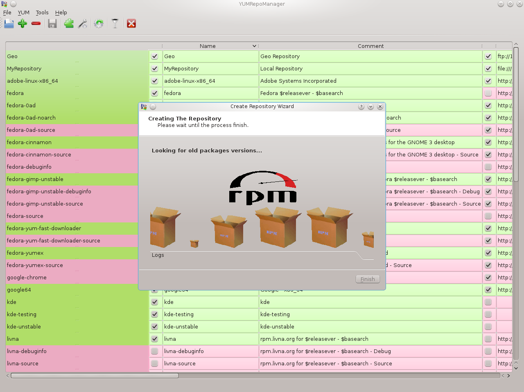The height and width of the screenshot is (392, 524).
Task: Toggle the checkbox after the kde-unstable comment
Action: point(488,327)
